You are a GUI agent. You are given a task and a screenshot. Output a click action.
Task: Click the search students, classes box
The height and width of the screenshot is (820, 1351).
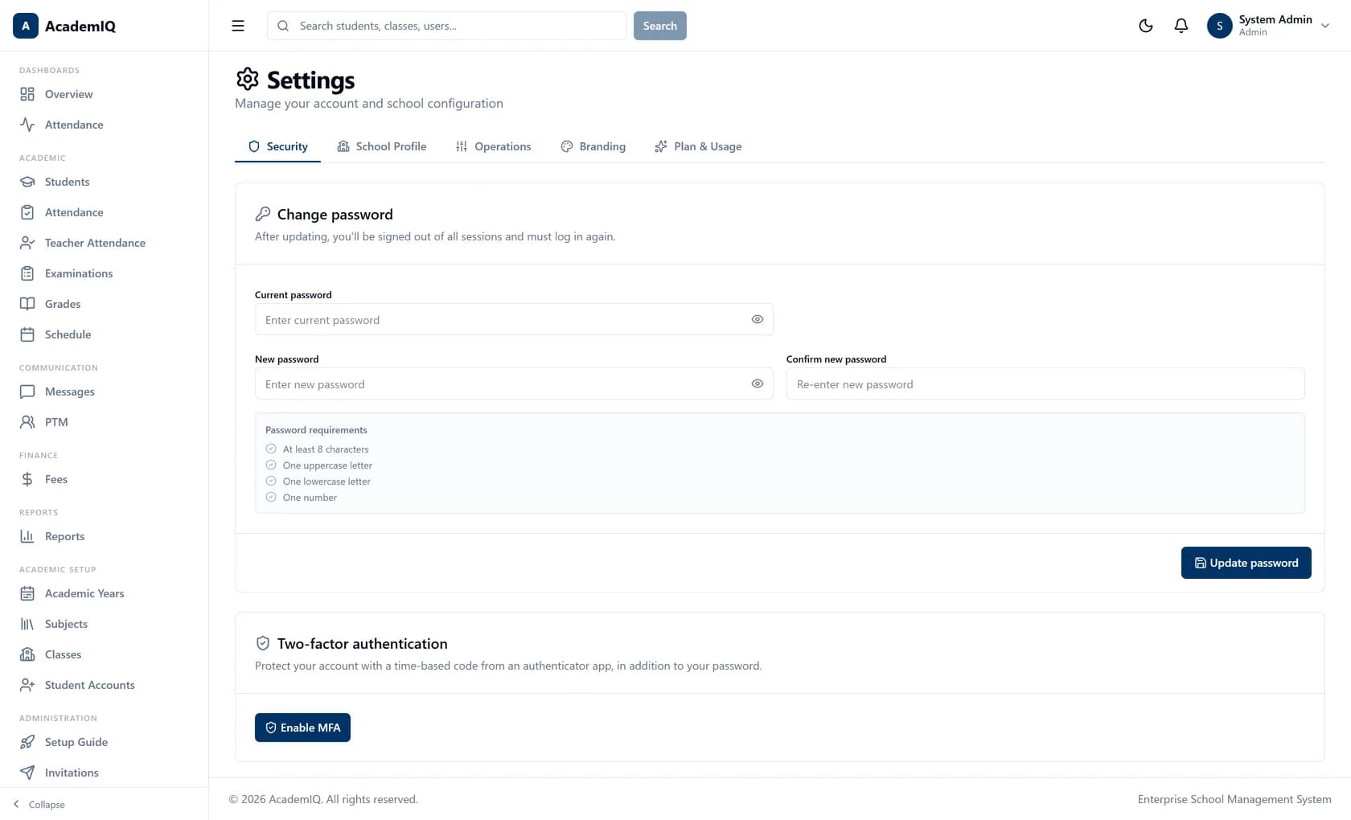coord(447,26)
